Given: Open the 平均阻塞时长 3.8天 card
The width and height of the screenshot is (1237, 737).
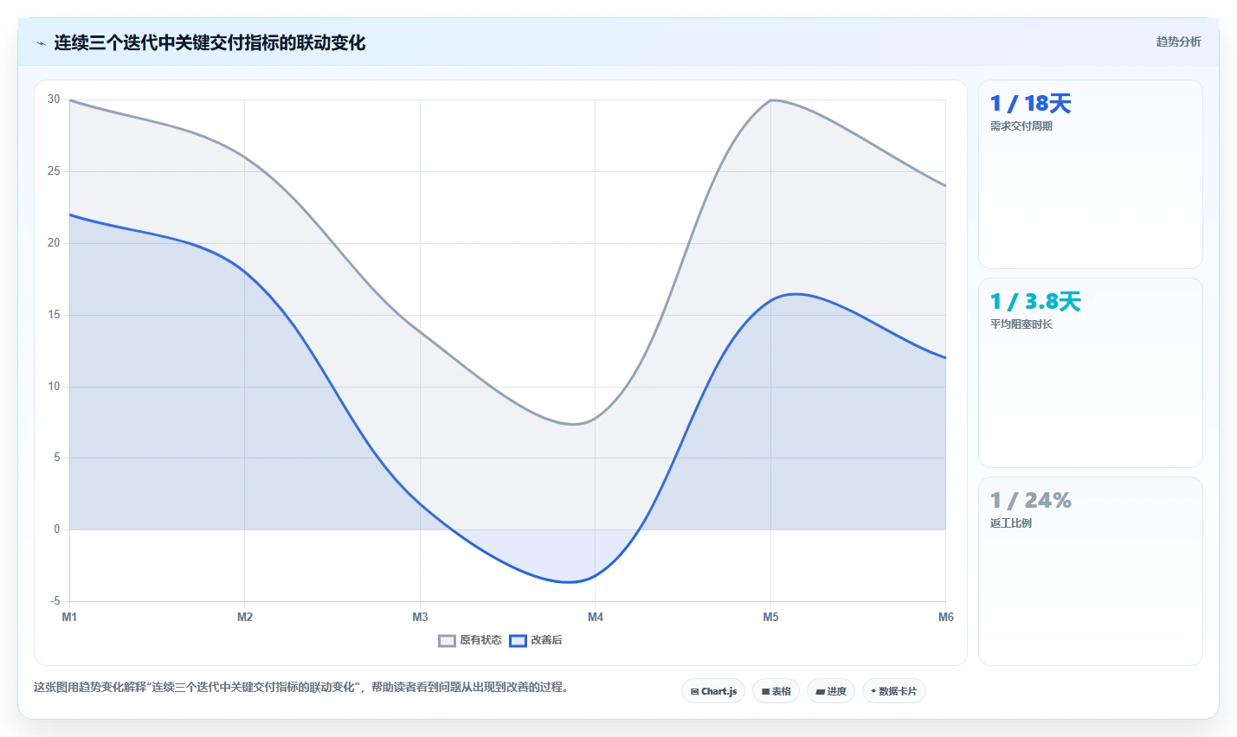Looking at the screenshot, I should click(1090, 373).
